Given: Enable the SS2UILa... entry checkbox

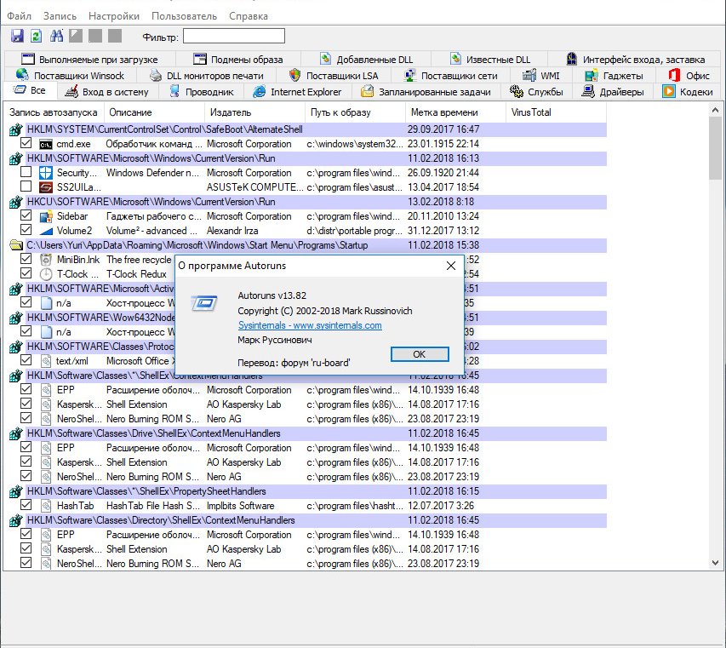Looking at the screenshot, I should [26, 186].
